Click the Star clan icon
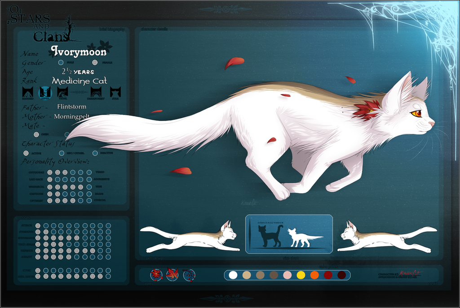The height and width of the screenshot is (308, 460). click(115, 92)
